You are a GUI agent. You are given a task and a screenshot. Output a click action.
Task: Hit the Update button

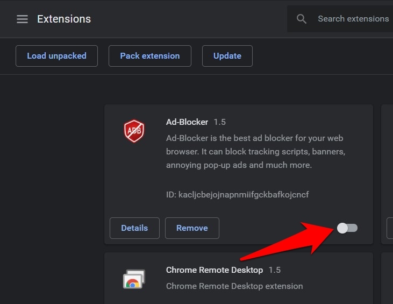pyautogui.click(x=227, y=56)
